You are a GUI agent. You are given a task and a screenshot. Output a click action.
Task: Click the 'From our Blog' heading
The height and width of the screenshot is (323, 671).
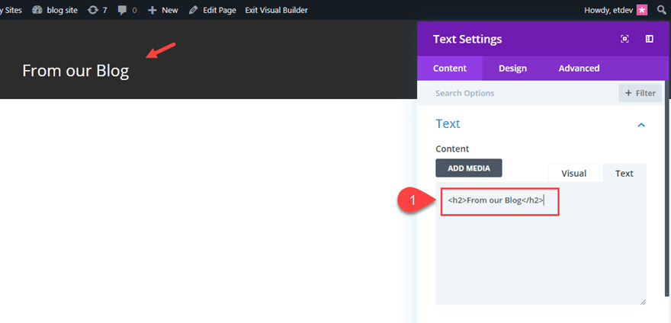75,71
